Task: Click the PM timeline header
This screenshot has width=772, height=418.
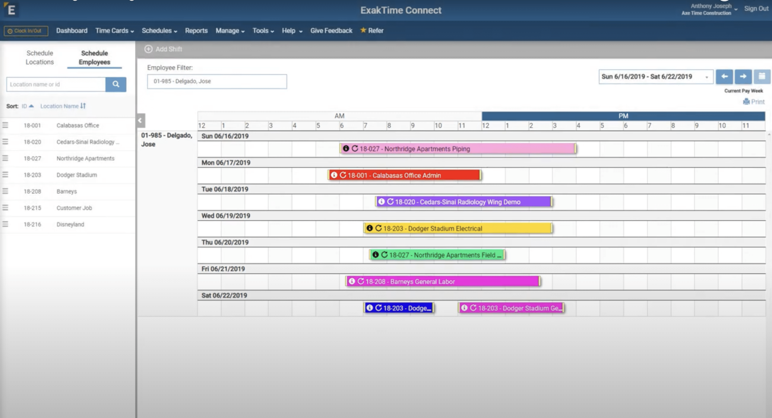Action: point(623,116)
